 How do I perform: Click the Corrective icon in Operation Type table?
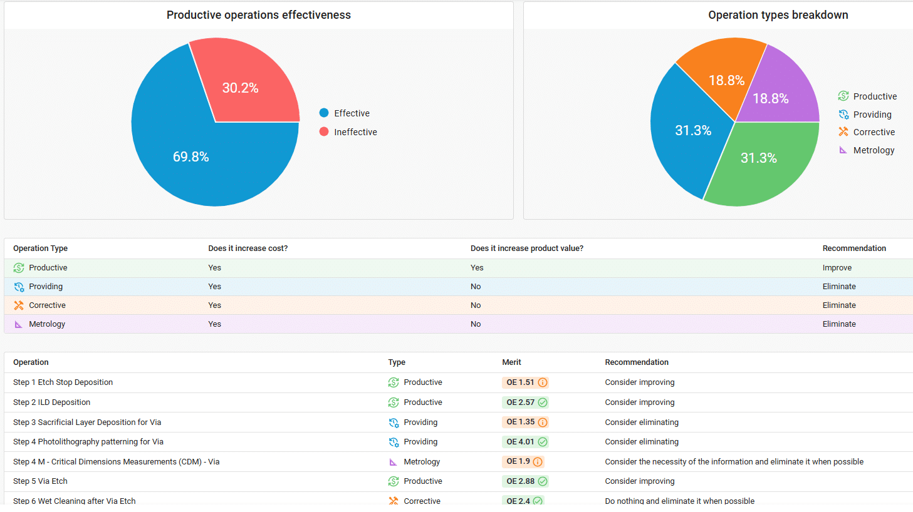pyautogui.click(x=19, y=305)
